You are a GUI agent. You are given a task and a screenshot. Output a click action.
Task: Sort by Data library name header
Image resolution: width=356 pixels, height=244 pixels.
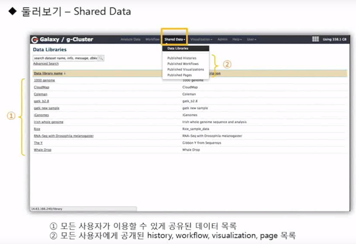click(48, 73)
